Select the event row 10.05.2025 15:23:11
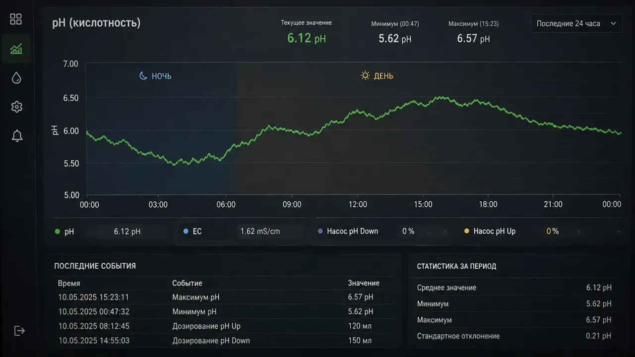 223,297
